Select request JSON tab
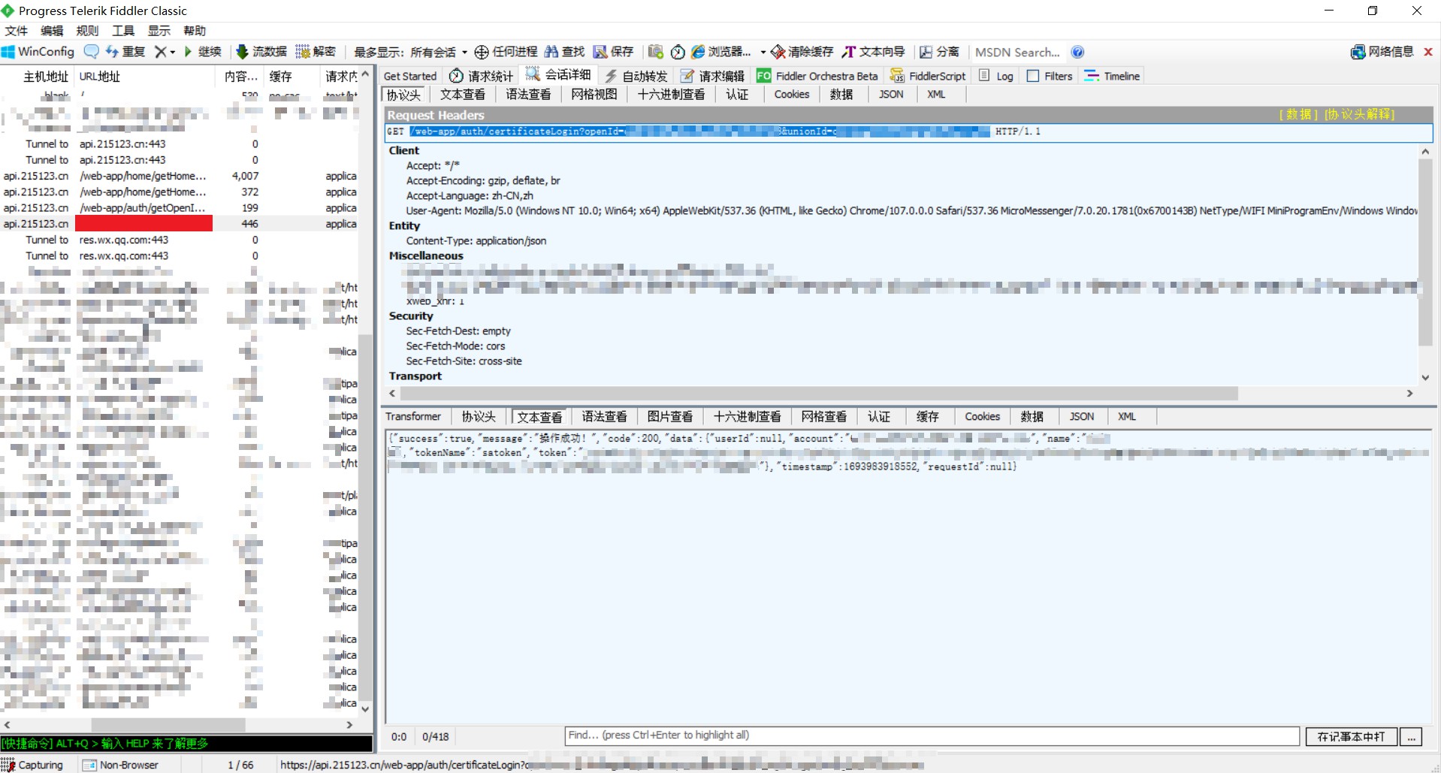The width and height of the screenshot is (1441, 773). (x=891, y=95)
